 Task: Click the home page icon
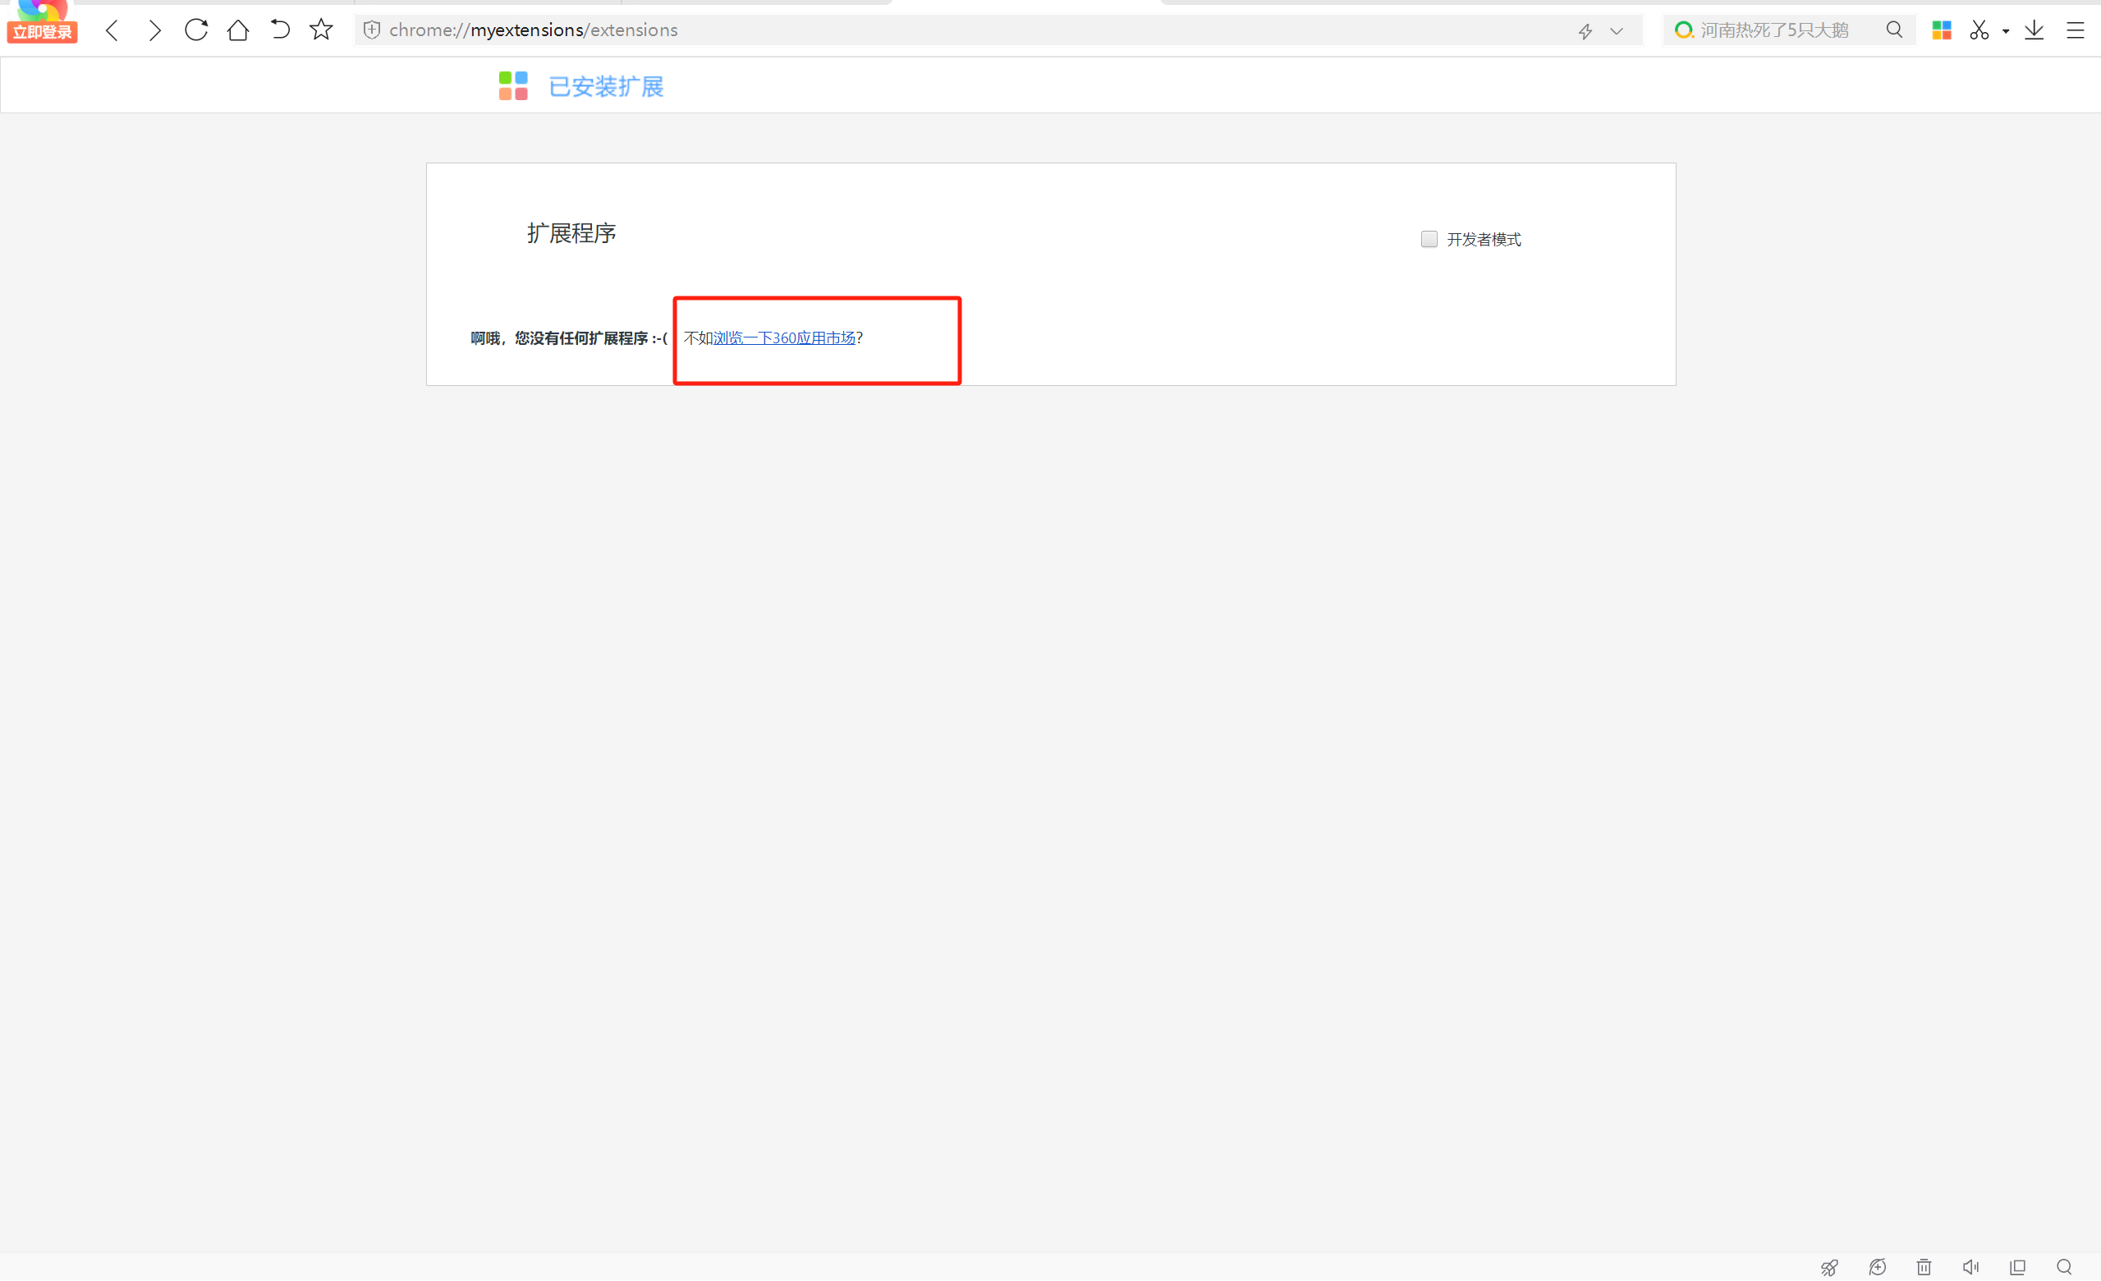point(238,30)
